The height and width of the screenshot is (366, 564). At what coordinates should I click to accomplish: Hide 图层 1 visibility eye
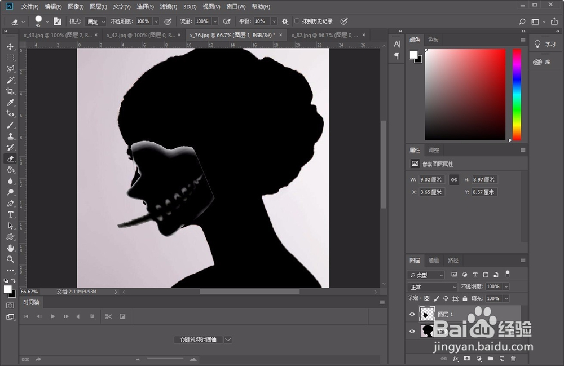(x=412, y=314)
